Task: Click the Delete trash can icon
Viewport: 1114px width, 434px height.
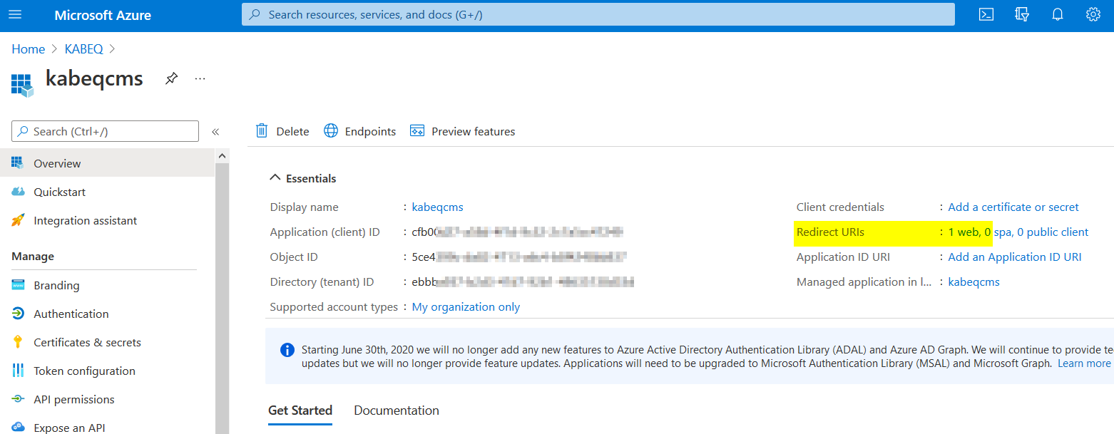Action: [x=262, y=131]
